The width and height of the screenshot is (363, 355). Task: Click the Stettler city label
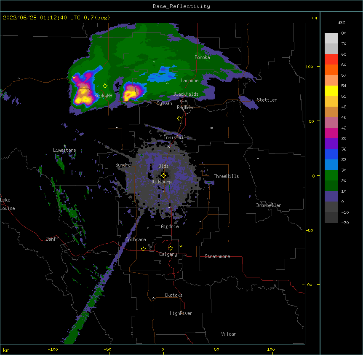point(267,100)
